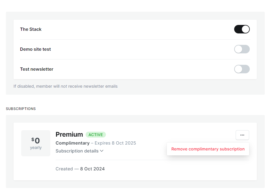Click the Test newsletter label
Image resolution: width=273 pixels, height=195 pixels.
click(x=36, y=69)
